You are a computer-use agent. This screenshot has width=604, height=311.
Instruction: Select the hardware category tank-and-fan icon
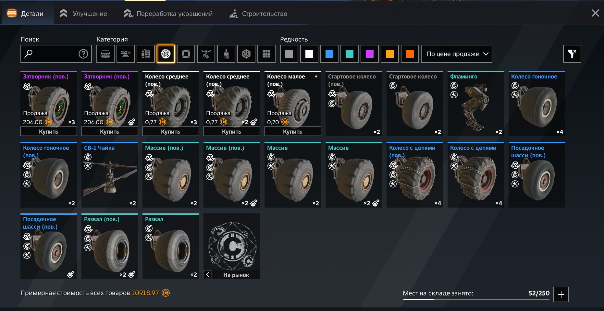click(x=146, y=54)
